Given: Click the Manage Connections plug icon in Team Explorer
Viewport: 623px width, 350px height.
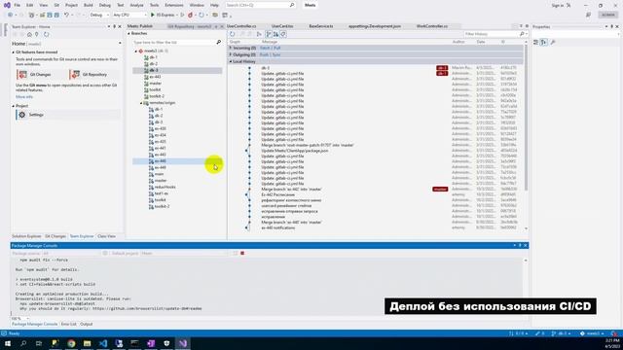Looking at the screenshot, I should (x=37, y=35).
